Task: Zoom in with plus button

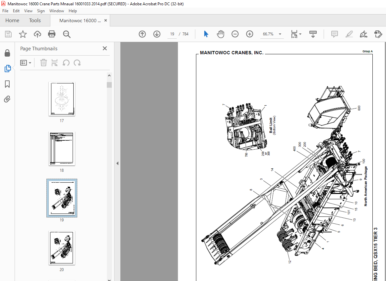Action: (250, 34)
